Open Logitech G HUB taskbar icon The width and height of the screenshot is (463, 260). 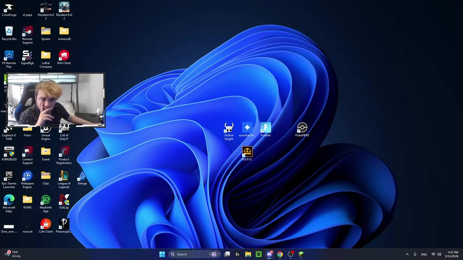pos(237,254)
